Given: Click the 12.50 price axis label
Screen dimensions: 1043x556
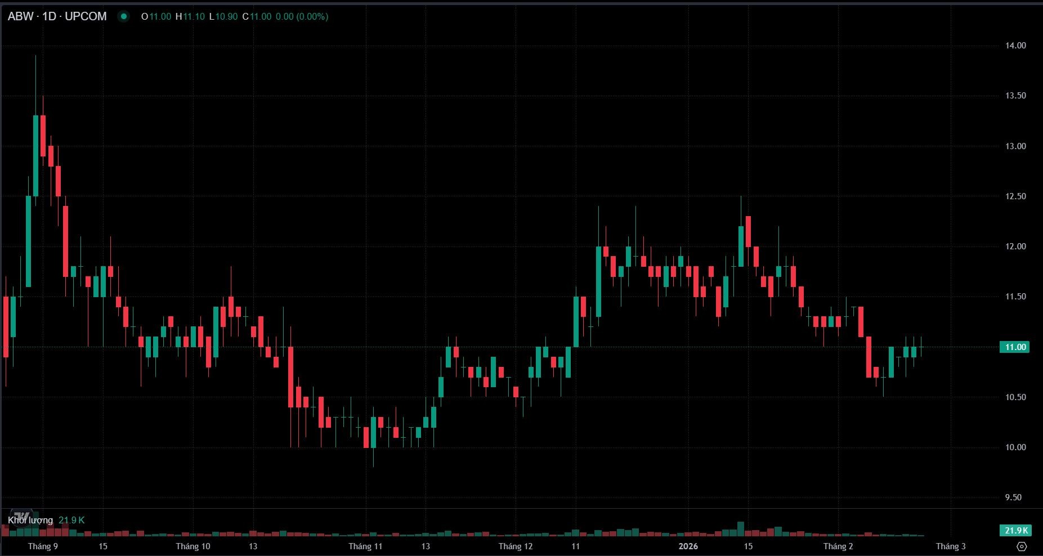Looking at the screenshot, I should tap(1015, 196).
